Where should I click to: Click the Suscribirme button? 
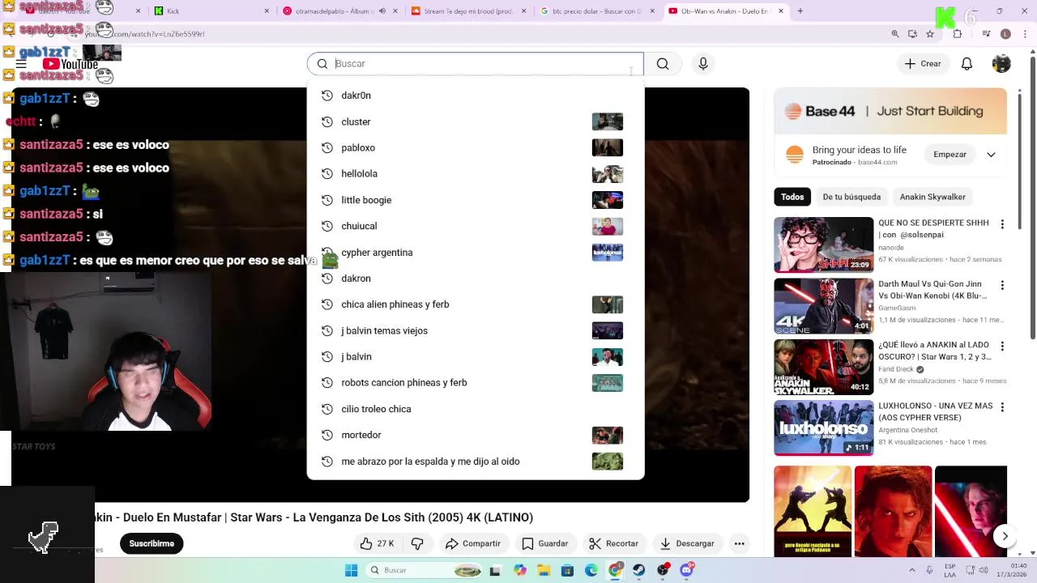pos(151,543)
